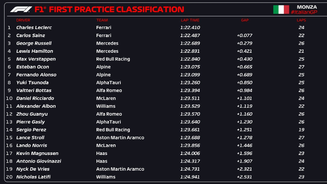
Task: Click the MONZA venue label
Action: point(307,7)
